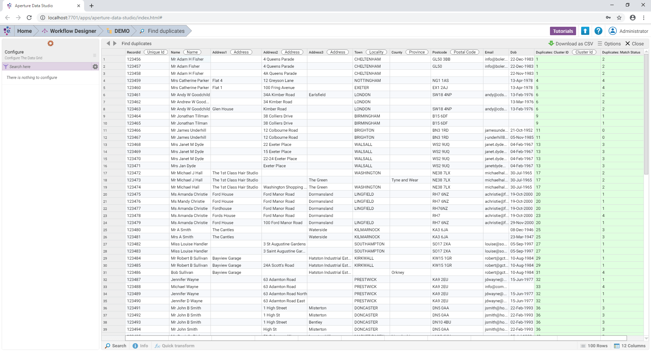The height and width of the screenshot is (352, 651).
Task: Click the Download as CSV icon
Action: [551, 43]
